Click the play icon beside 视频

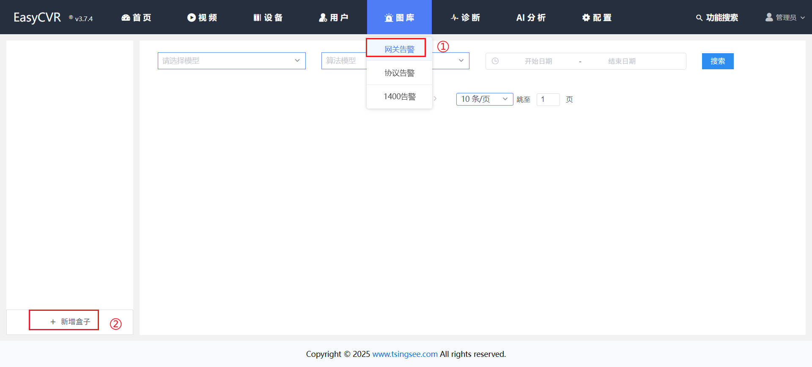coord(192,18)
